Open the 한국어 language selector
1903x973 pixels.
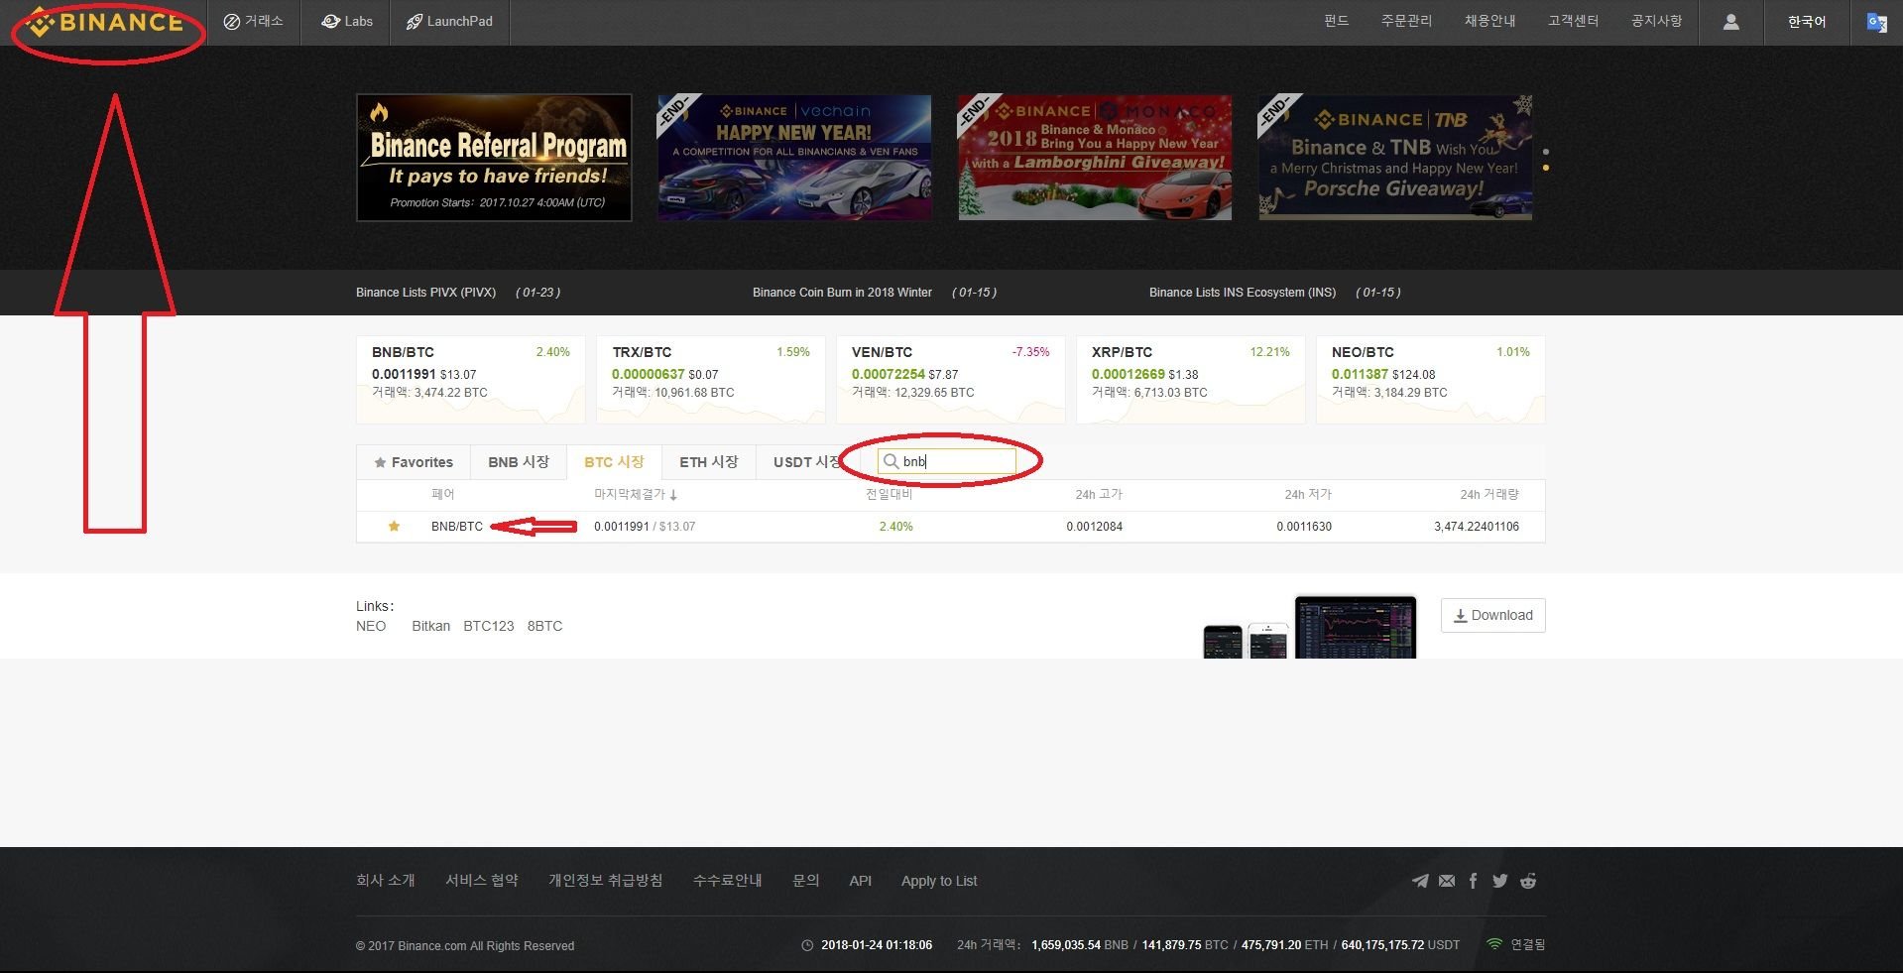coord(1806,22)
